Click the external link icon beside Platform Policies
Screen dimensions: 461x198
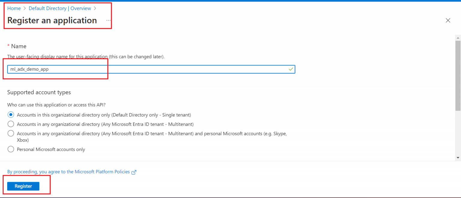pos(134,172)
